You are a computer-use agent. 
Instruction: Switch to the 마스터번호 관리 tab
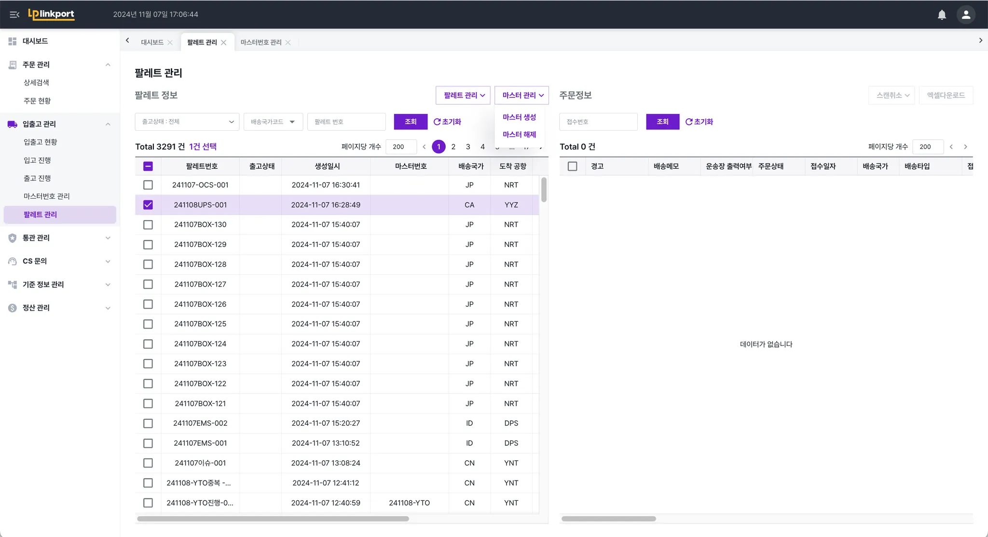261,42
